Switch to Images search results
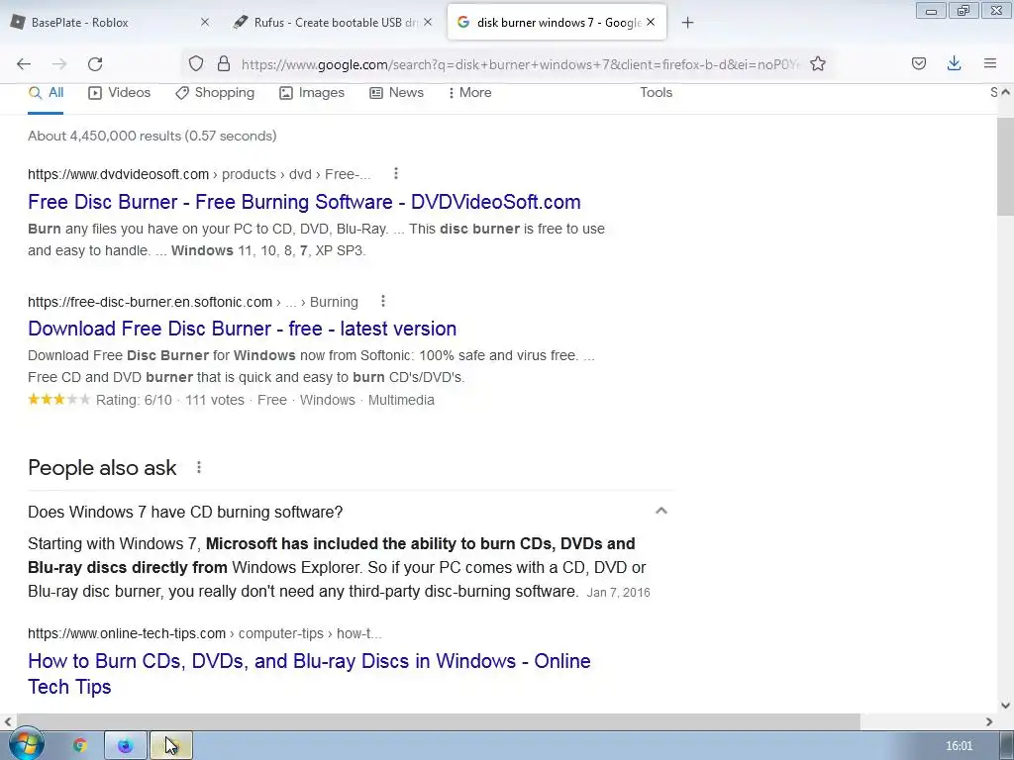 click(x=312, y=93)
